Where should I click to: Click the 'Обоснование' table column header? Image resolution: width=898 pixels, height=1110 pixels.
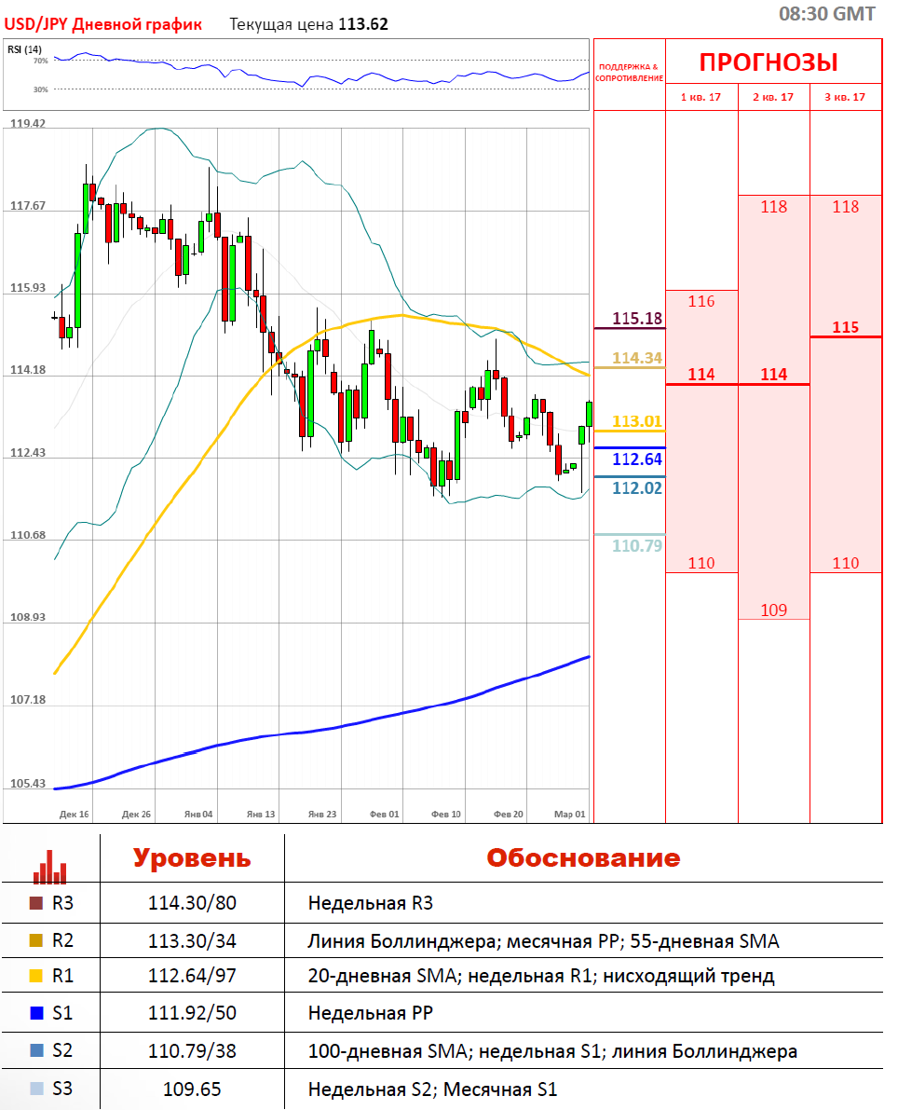(583, 857)
